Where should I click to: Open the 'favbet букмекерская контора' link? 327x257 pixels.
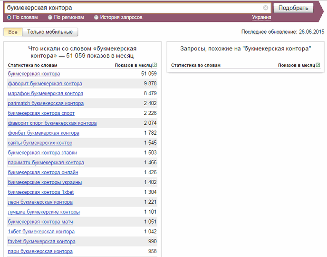point(41,242)
